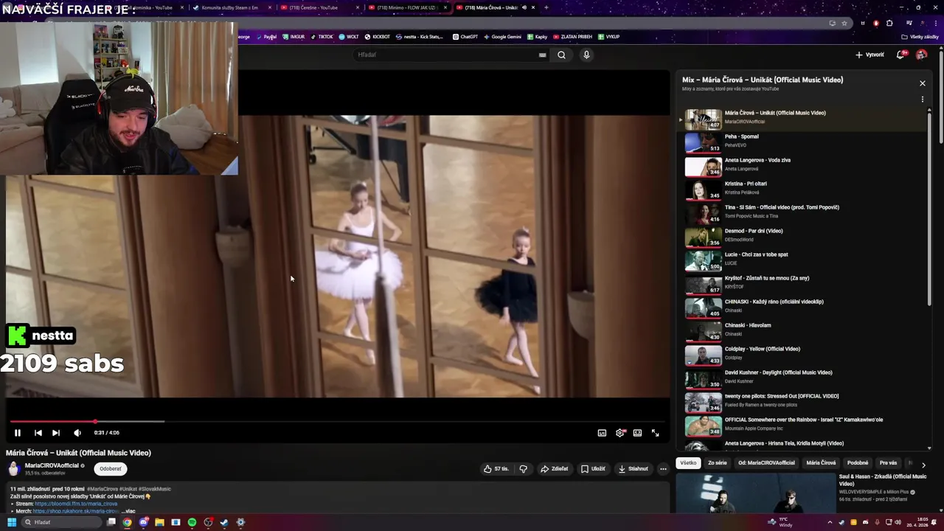The height and width of the screenshot is (531, 944).
Task: Open YouTube notifications bell
Action: pyautogui.click(x=900, y=55)
